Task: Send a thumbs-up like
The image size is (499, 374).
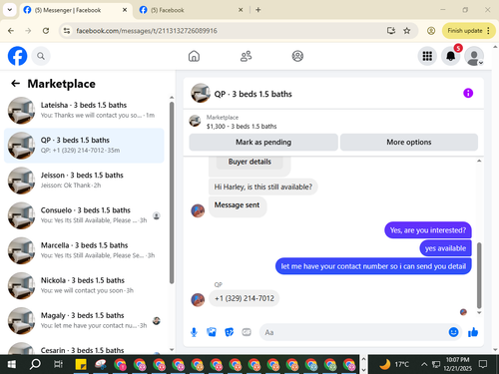Action: 473,332
